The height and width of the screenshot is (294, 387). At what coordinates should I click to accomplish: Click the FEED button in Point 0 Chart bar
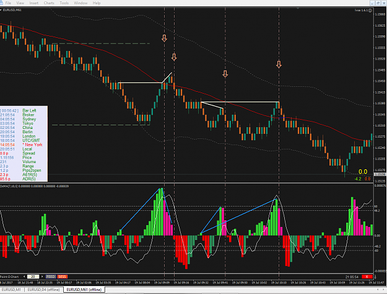point(51,277)
